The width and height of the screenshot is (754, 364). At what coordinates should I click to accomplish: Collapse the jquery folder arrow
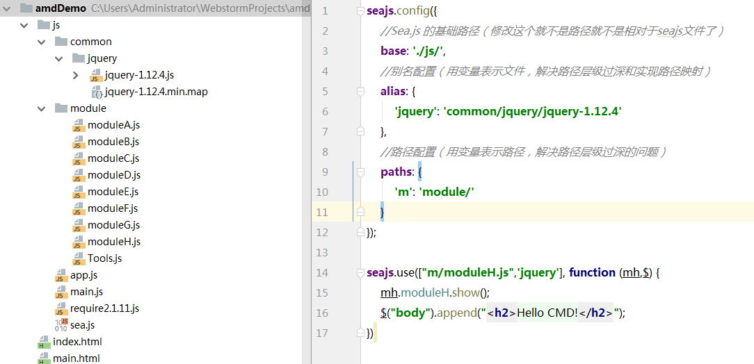point(58,58)
